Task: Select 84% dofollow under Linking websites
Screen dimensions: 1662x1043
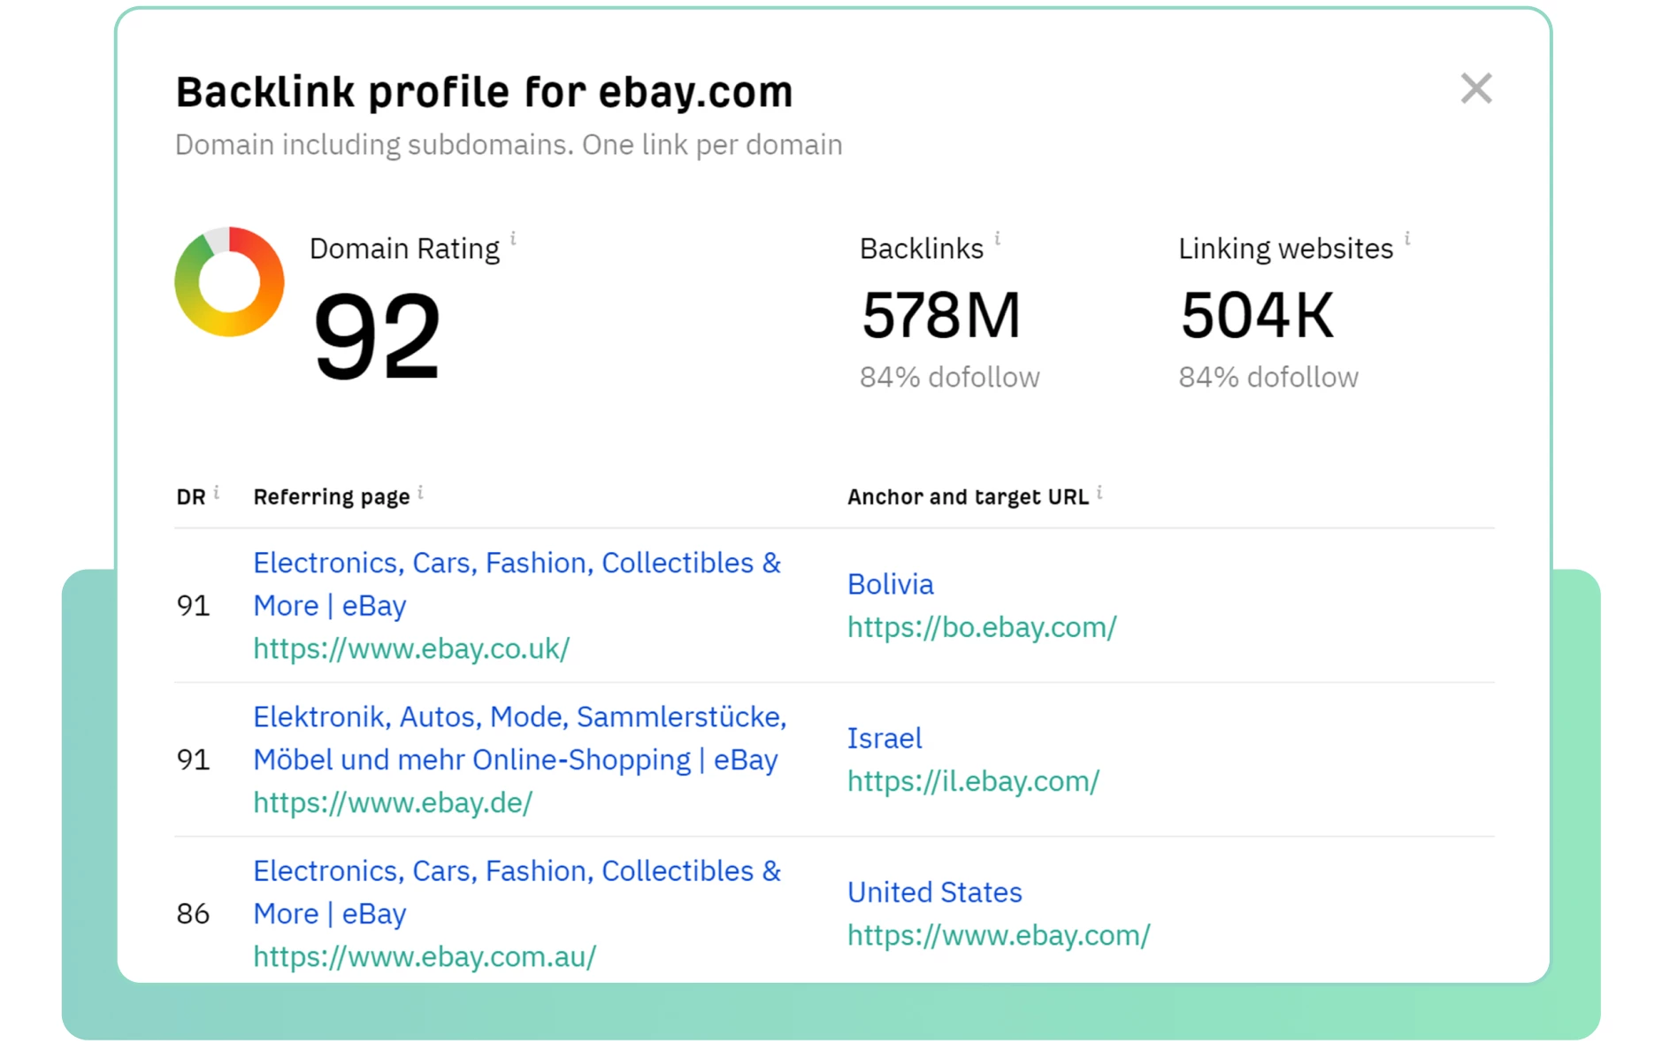Action: 1268,378
